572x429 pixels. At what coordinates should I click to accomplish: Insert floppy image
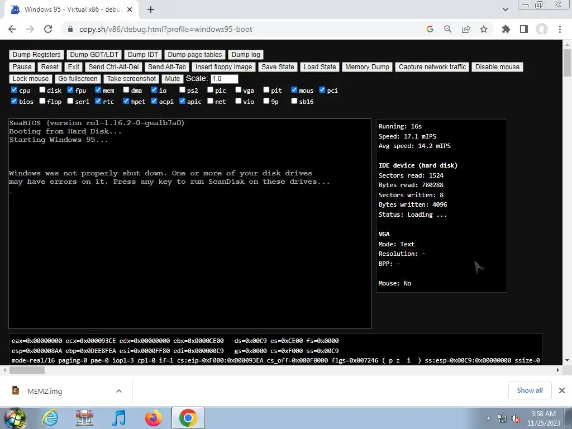click(x=223, y=67)
